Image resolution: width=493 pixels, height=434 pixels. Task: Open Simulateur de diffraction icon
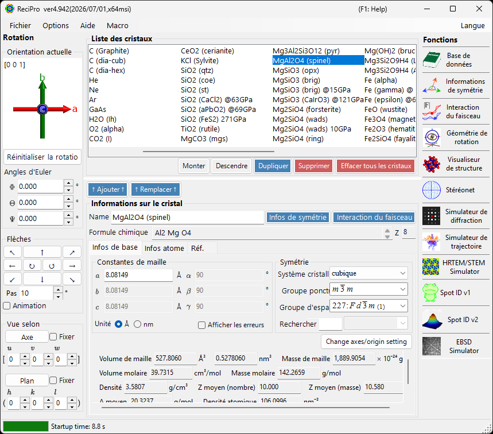tap(432, 216)
